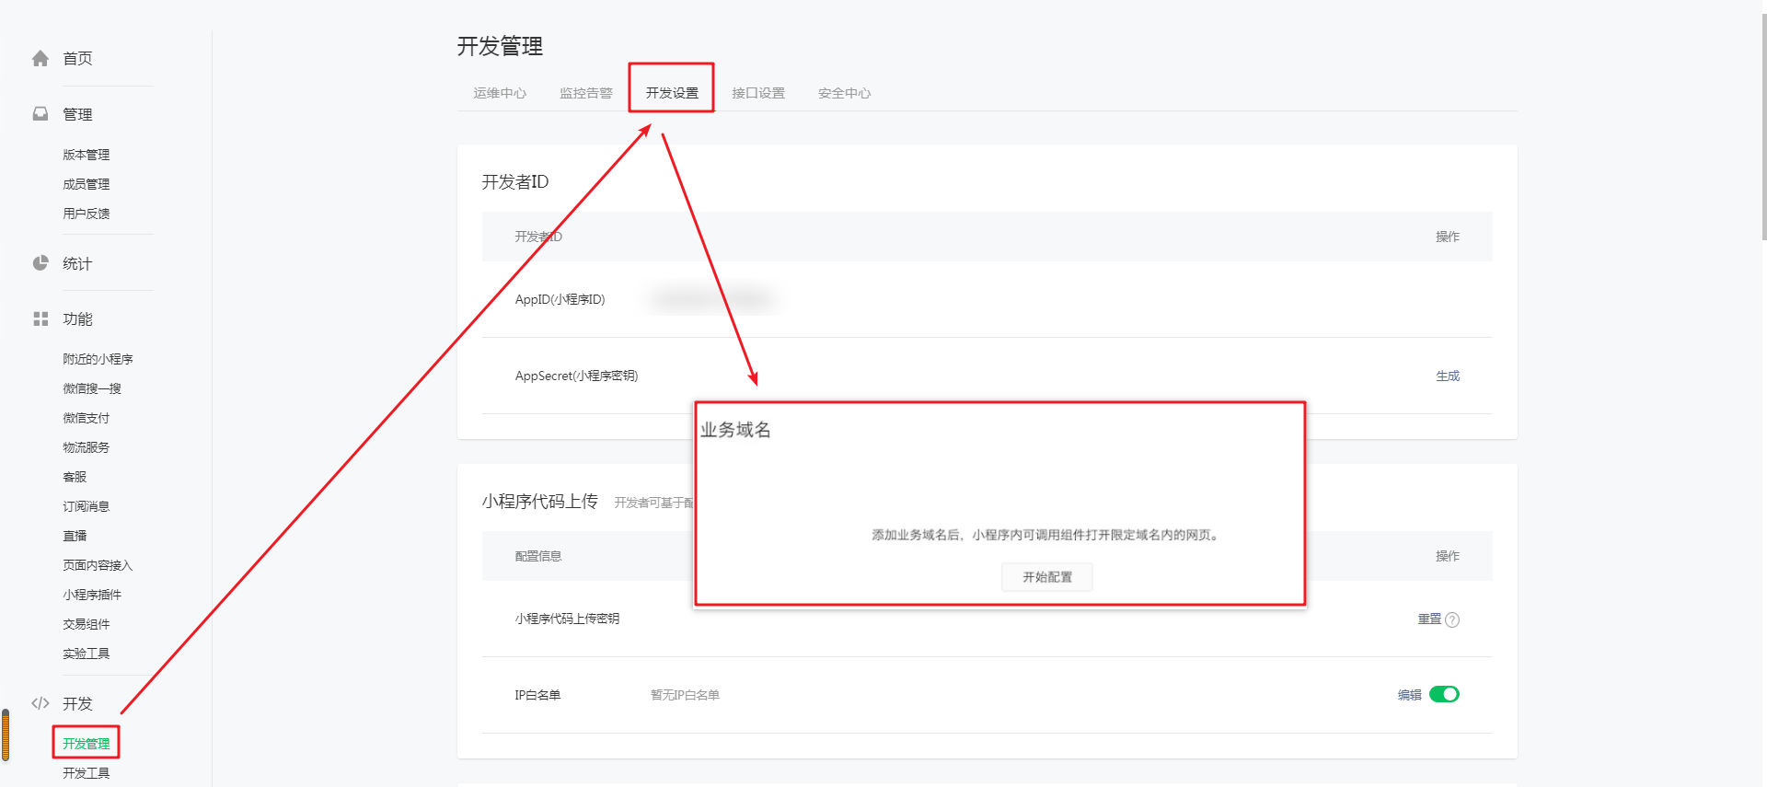This screenshot has height=787, width=1767.
Task: Click the pie chart icon beside 统计
Action: point(40,263)
